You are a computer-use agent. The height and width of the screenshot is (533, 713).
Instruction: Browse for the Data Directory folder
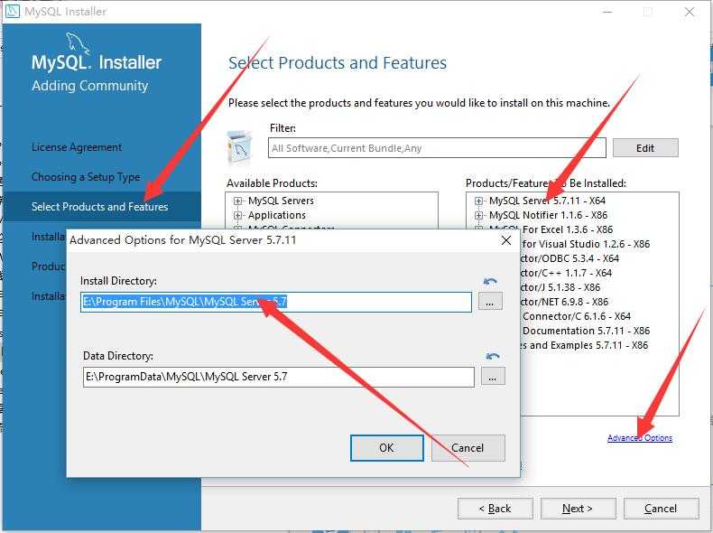click(493, 377)
